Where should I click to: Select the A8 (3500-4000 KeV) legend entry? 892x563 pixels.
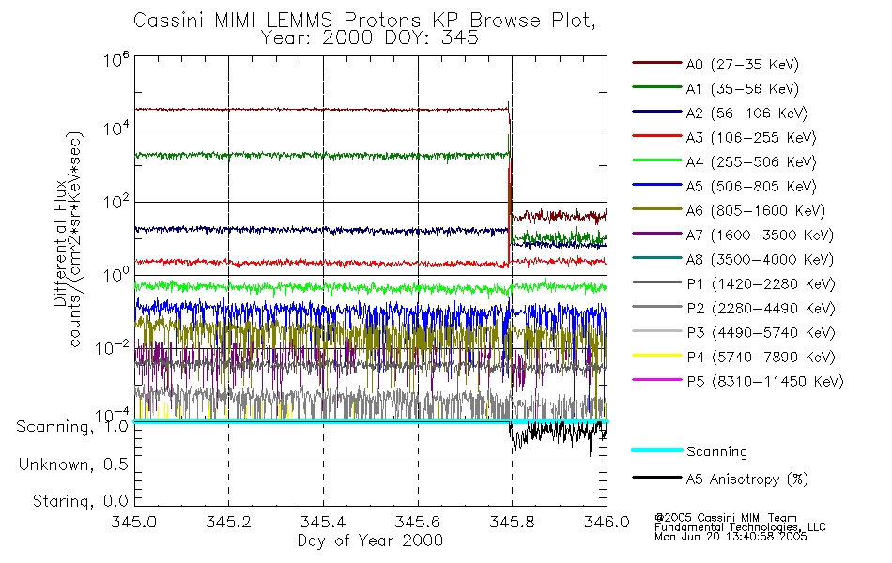click(x=732, y=259)
